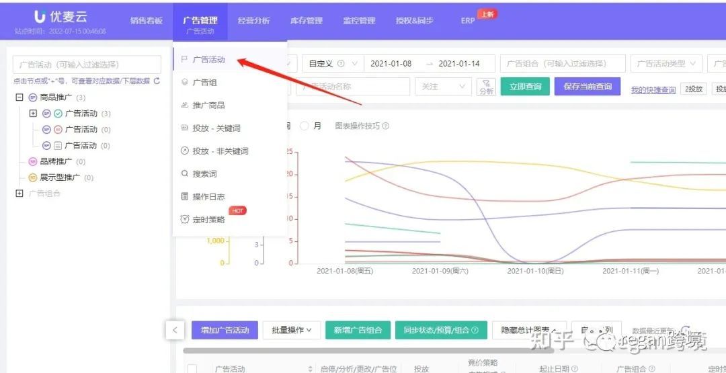Click the log icon beside 操作日志

click(184, 197)
